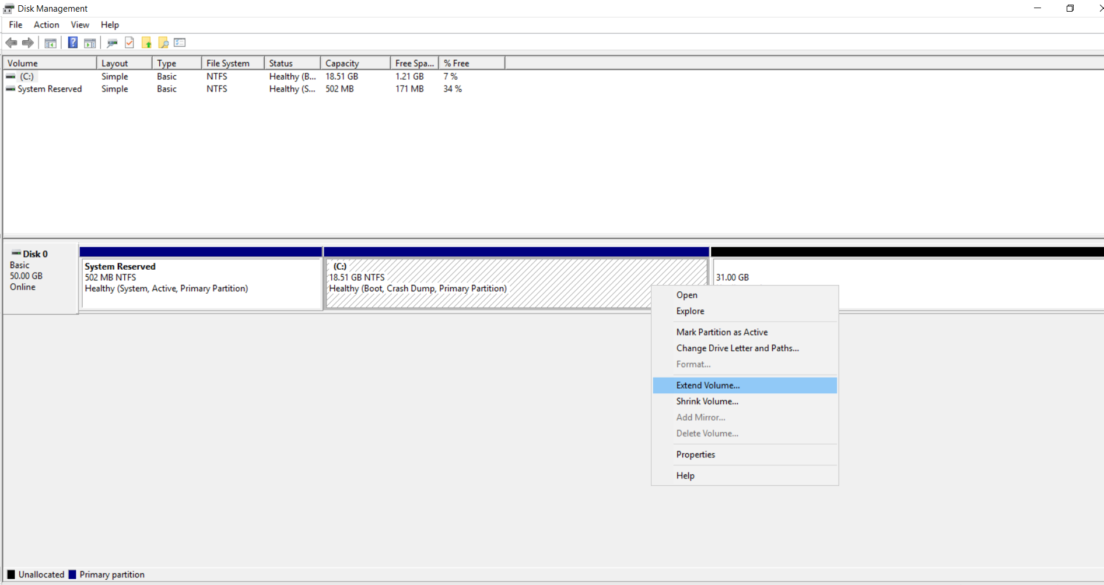Image resolution: width=1104 pixels, height=585 pixels.
Task: Click the folder with green arrow icon
Action: point(146,43)
